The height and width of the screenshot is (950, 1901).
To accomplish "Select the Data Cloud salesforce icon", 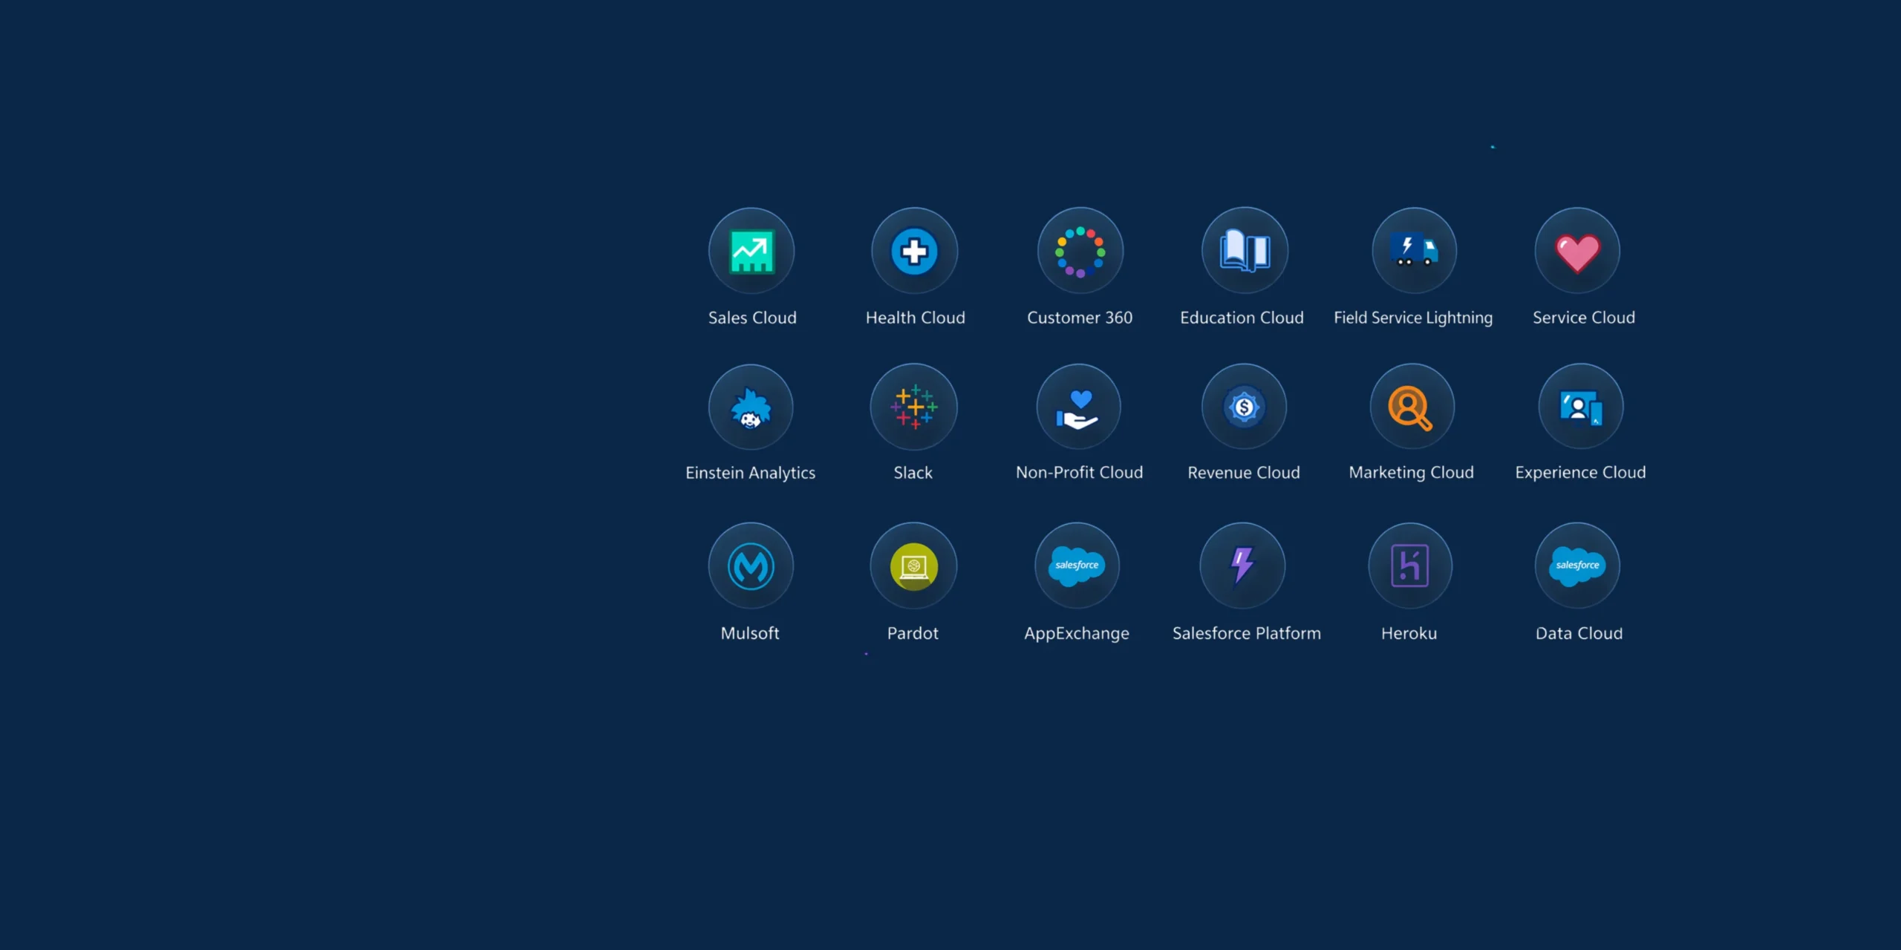I will click(x=1577, y=566).
